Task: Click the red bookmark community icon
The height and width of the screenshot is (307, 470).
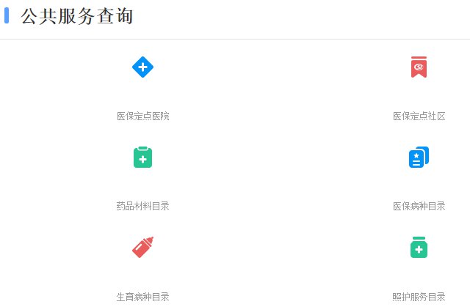Action: tap(419, 67)
